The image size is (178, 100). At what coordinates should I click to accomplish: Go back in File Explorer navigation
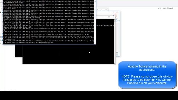[1, 8]
